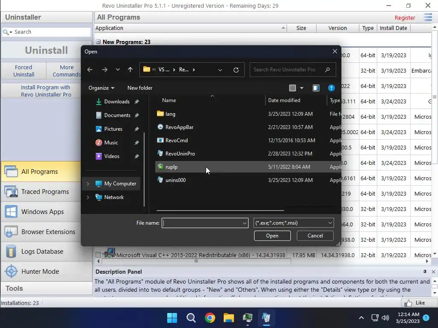Select the ruplp application file icon

[160, 167]
